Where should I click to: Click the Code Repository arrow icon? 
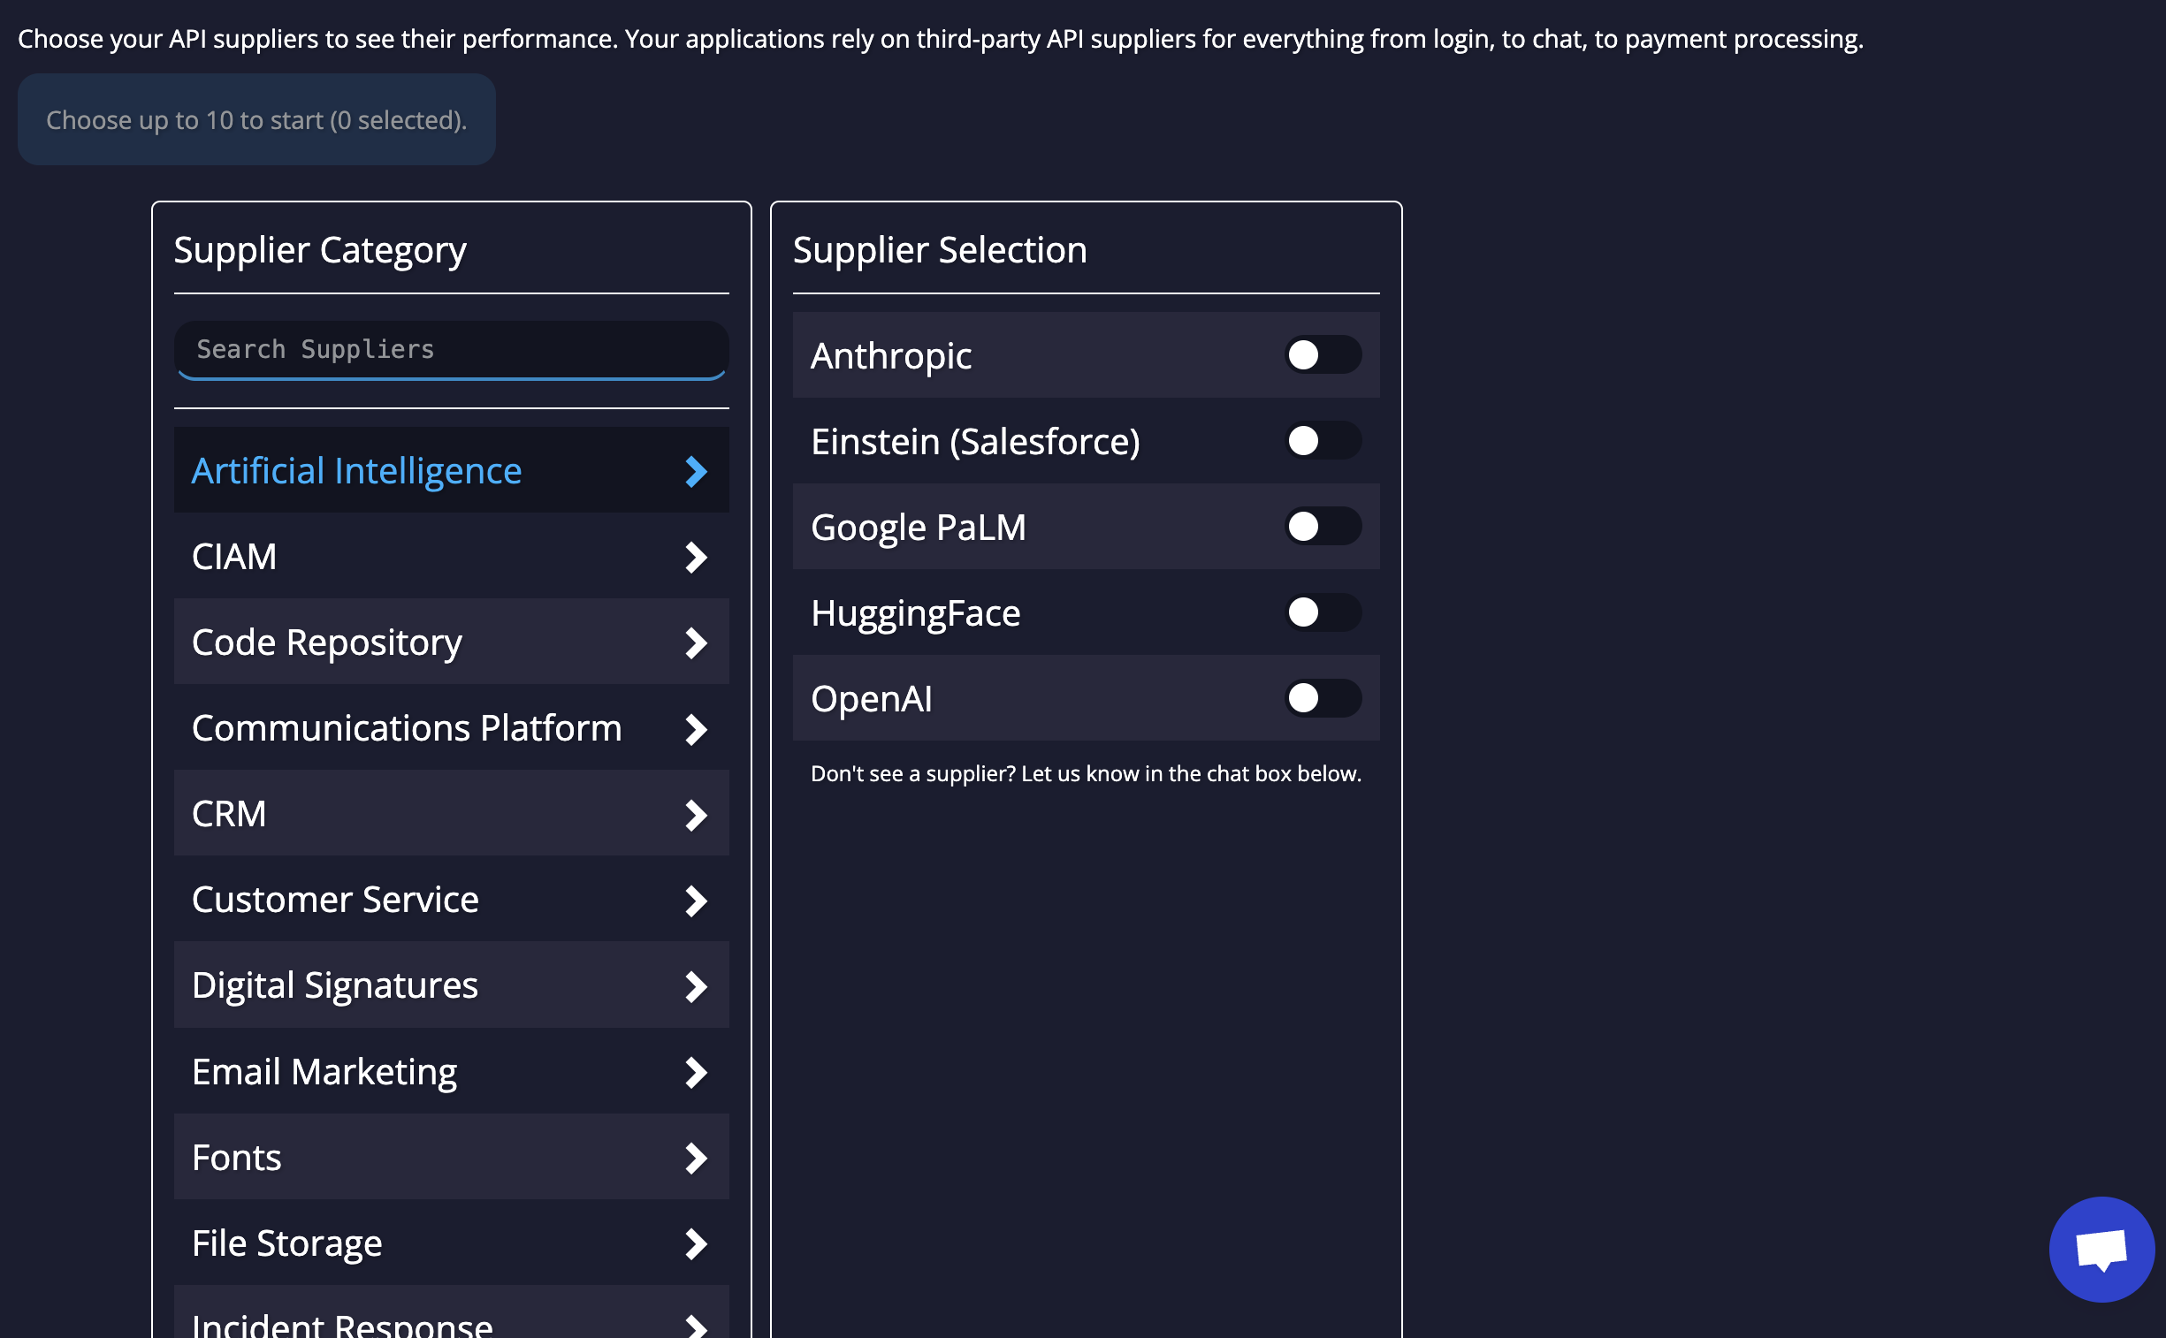696,643
